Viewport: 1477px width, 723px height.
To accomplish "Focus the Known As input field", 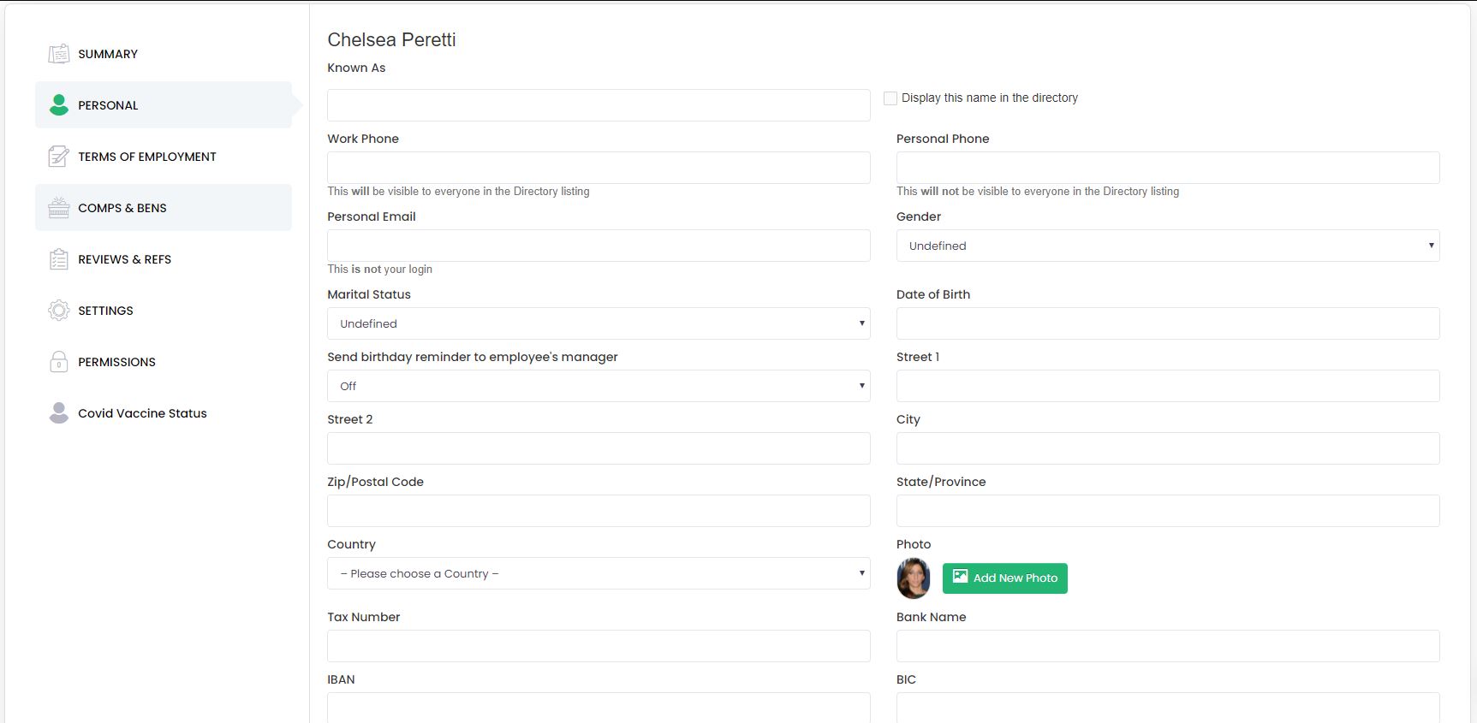I will [599, 105].
